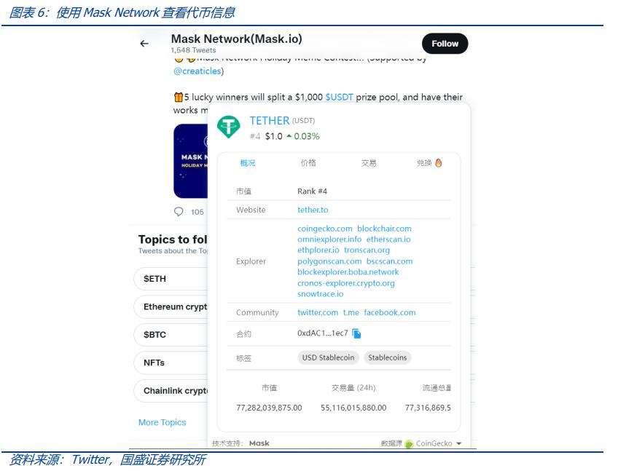This screenshot has height=471, width=618.
Task: Click the USD Stablecoin tag
Action: point(328,357)
